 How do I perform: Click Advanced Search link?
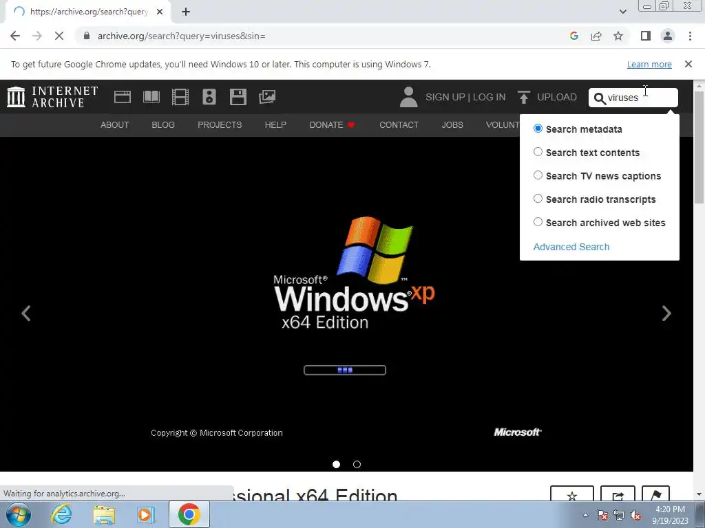[571, 247]
